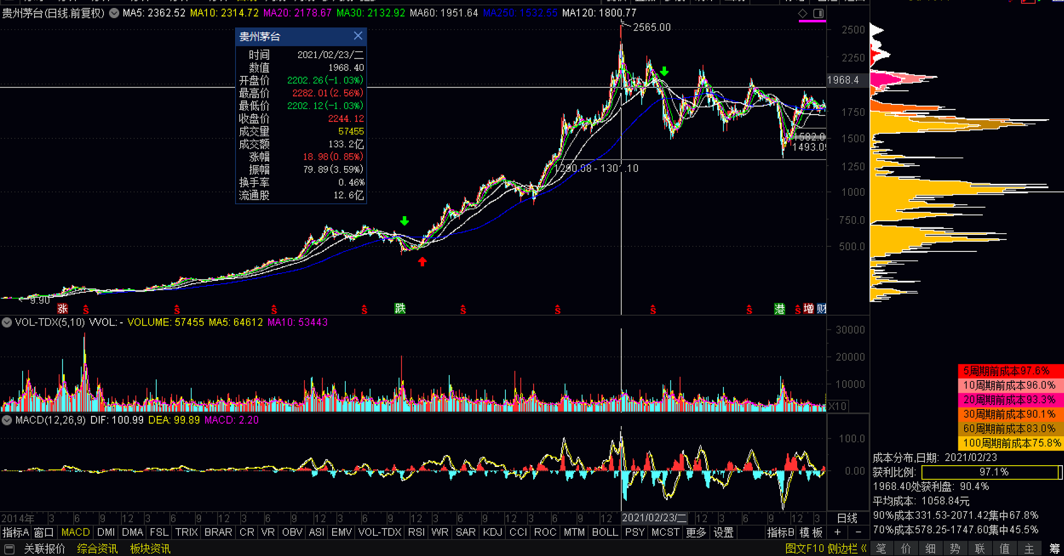Switch sidebar to the 联 tab

click(x=980, y=549)
